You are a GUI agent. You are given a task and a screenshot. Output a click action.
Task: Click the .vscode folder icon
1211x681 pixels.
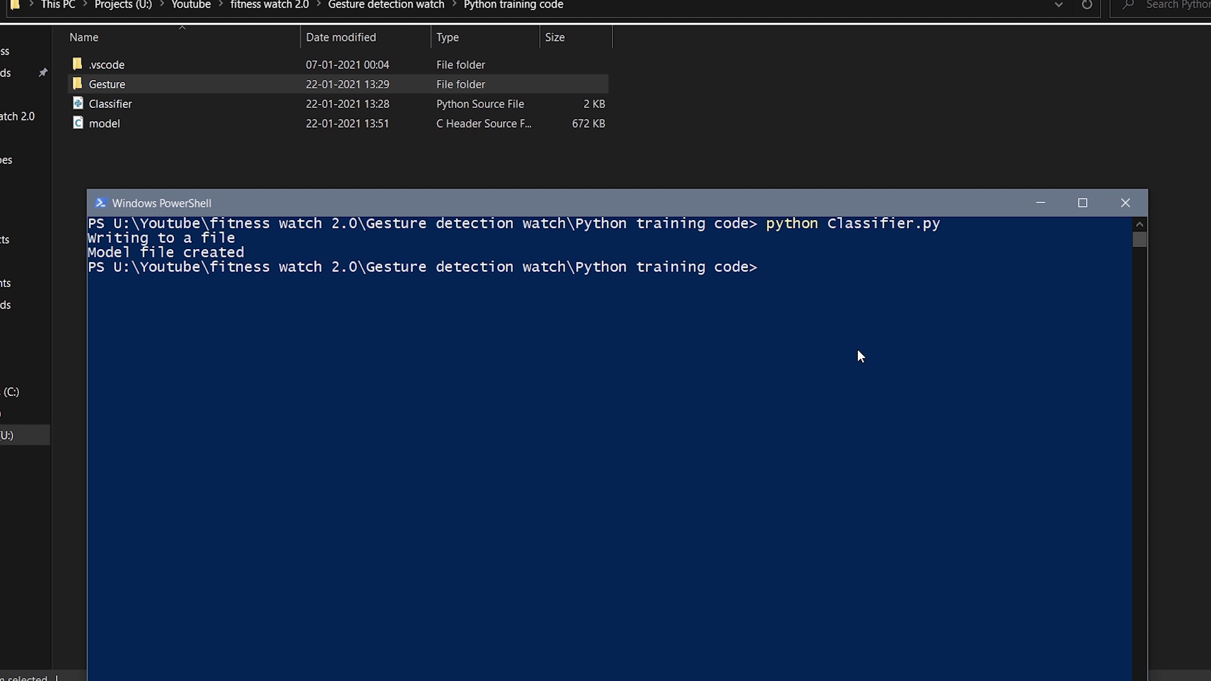78,64
